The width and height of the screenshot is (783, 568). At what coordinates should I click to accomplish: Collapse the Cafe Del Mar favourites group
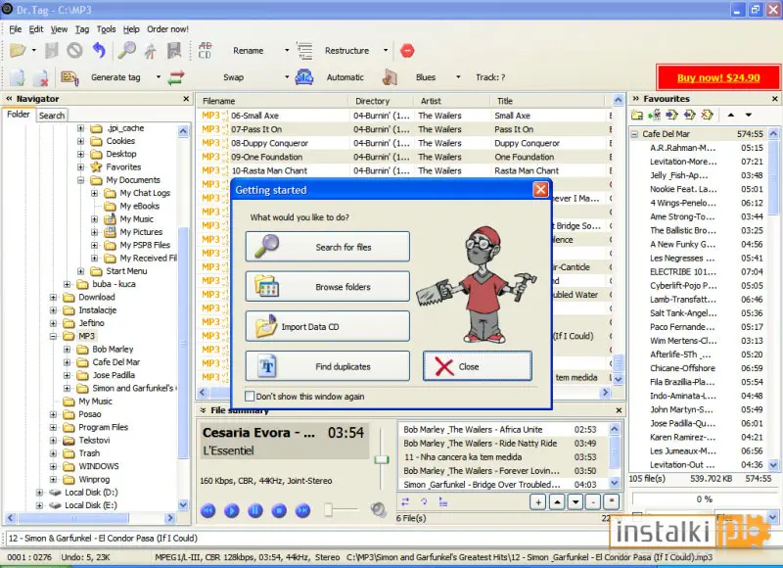[x=634, y=134]
